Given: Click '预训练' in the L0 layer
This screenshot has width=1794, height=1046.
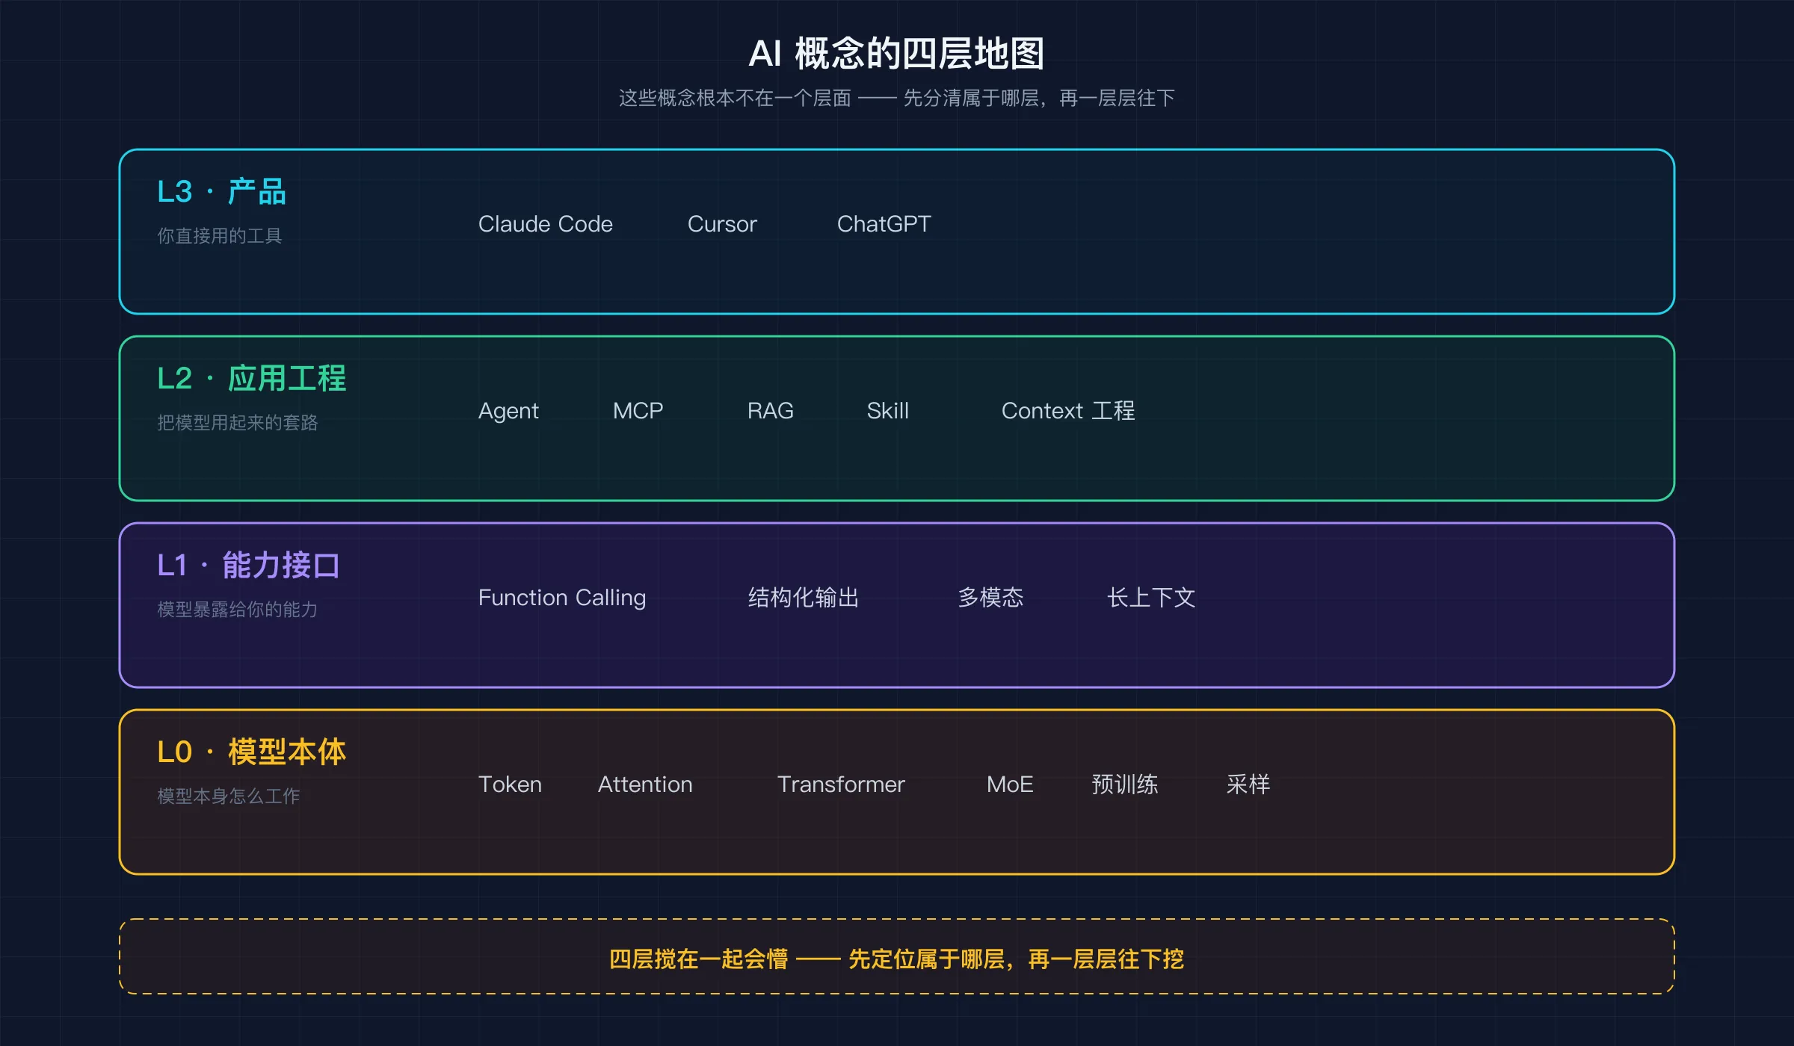Looking at the screenshot, I should click(1125, 784).
